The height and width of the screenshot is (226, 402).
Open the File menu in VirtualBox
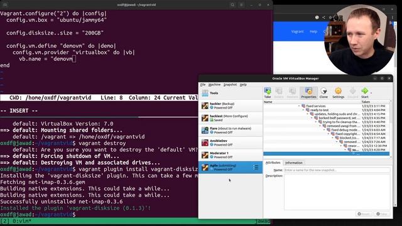(203, 85)
